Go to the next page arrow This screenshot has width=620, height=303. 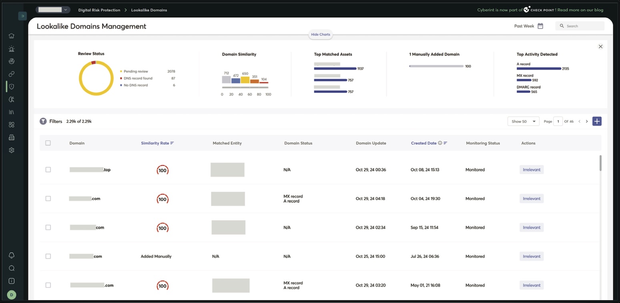tap(587, 121)
